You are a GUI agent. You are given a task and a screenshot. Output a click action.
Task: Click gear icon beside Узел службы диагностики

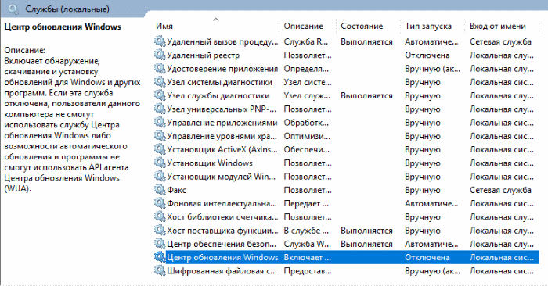(160, 95)
